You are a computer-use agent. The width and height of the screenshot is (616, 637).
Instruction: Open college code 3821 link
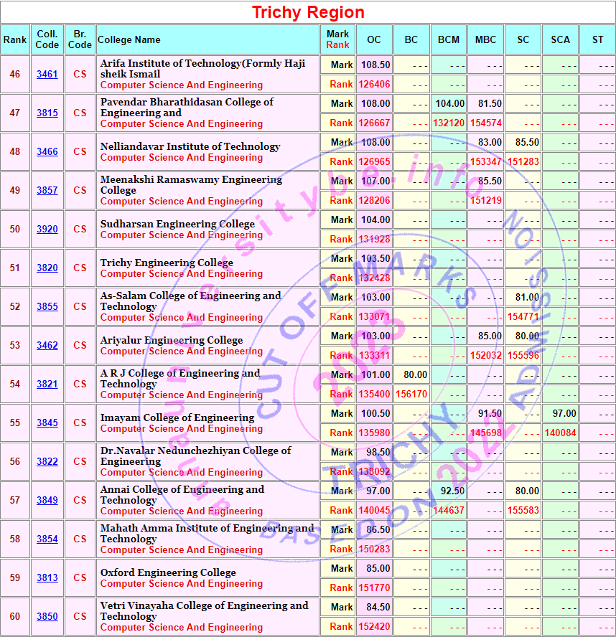click(47, 384)
